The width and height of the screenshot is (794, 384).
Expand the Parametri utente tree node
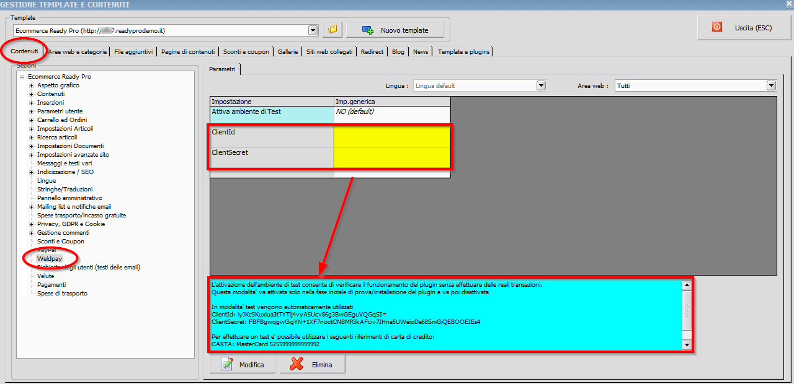click(x=31, y=111)
